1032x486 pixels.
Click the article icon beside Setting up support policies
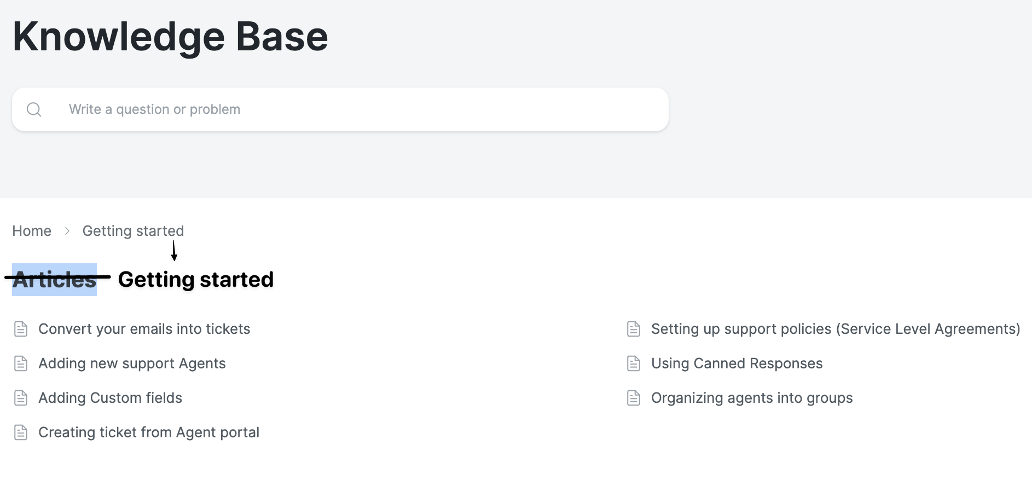(x=634, y=329)
